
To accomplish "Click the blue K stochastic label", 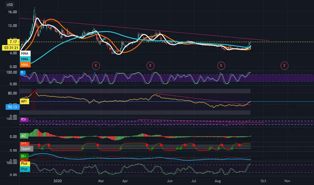I will click(23, 72).
